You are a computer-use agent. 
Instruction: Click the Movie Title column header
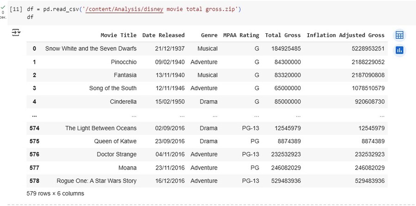coord(118,35)
